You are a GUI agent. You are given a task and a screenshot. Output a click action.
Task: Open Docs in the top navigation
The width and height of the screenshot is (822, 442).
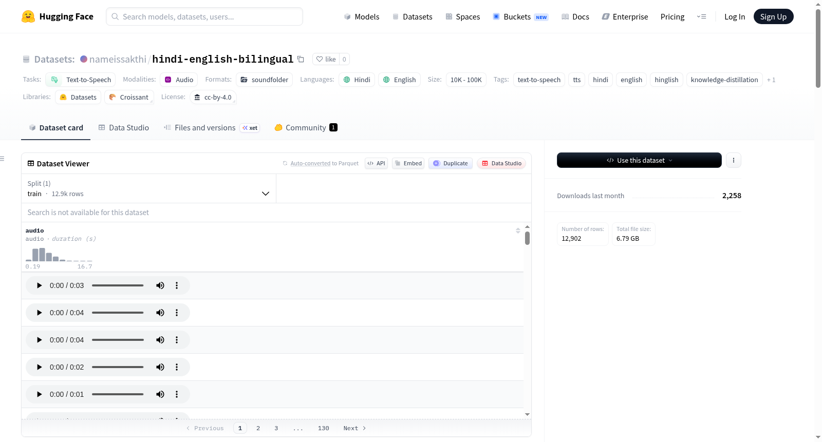point(575,16)
